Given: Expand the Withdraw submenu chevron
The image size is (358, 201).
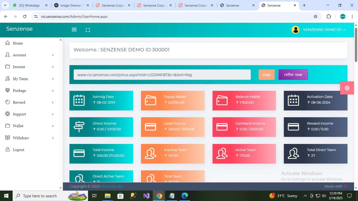Looking at the screenshot, I should coord(53,138).
